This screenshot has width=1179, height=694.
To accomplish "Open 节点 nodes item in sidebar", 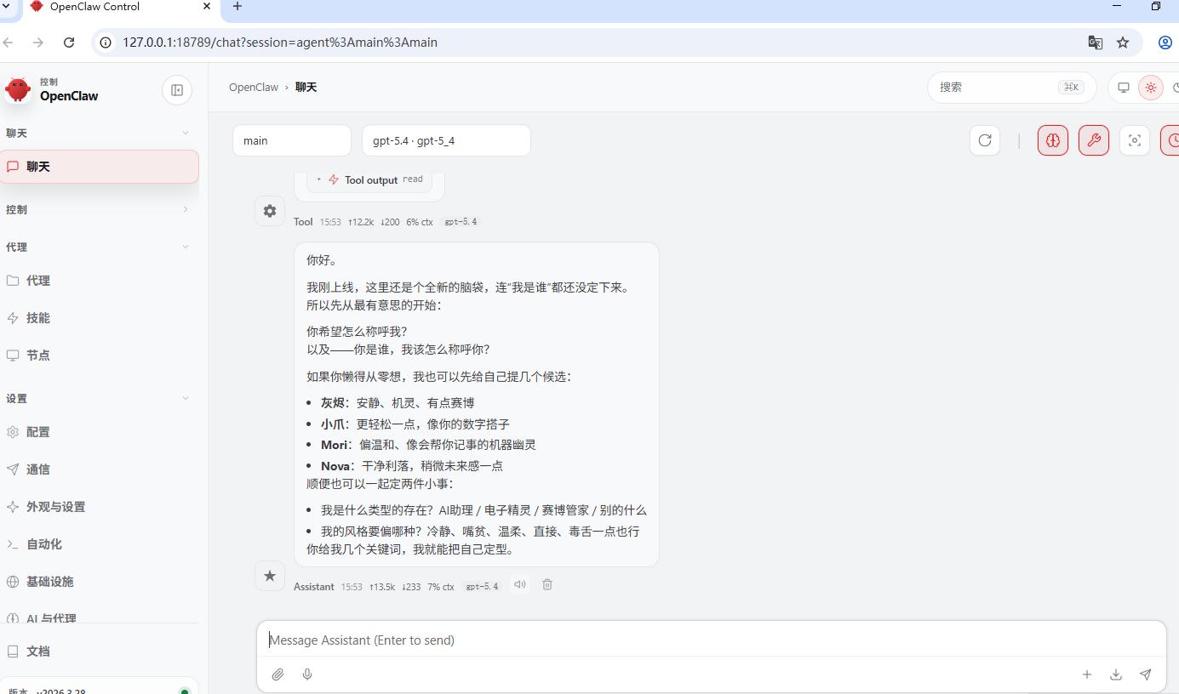I will click(100, 356).
